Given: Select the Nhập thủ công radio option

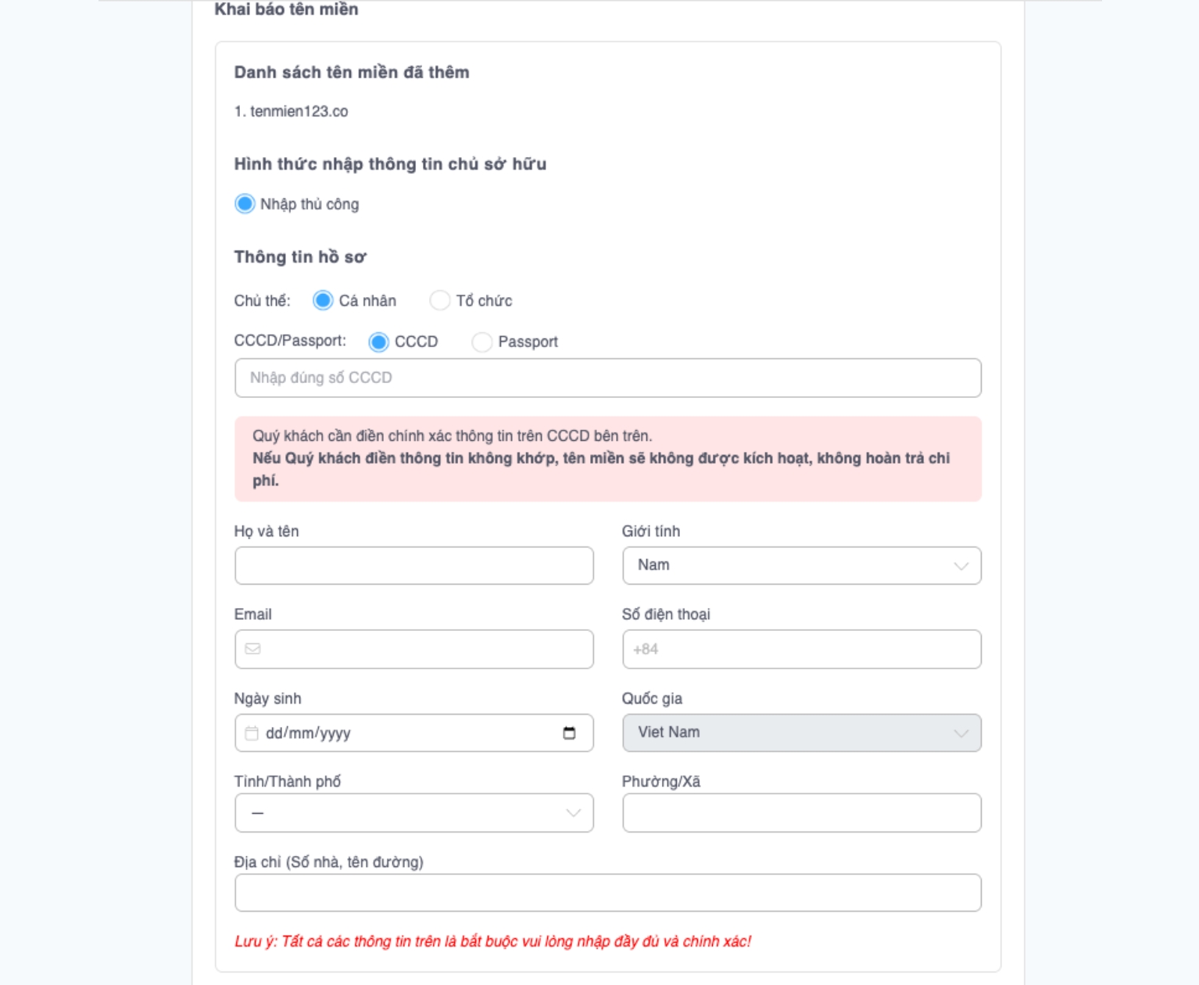Looking at the screenshot, I should 245,204.
